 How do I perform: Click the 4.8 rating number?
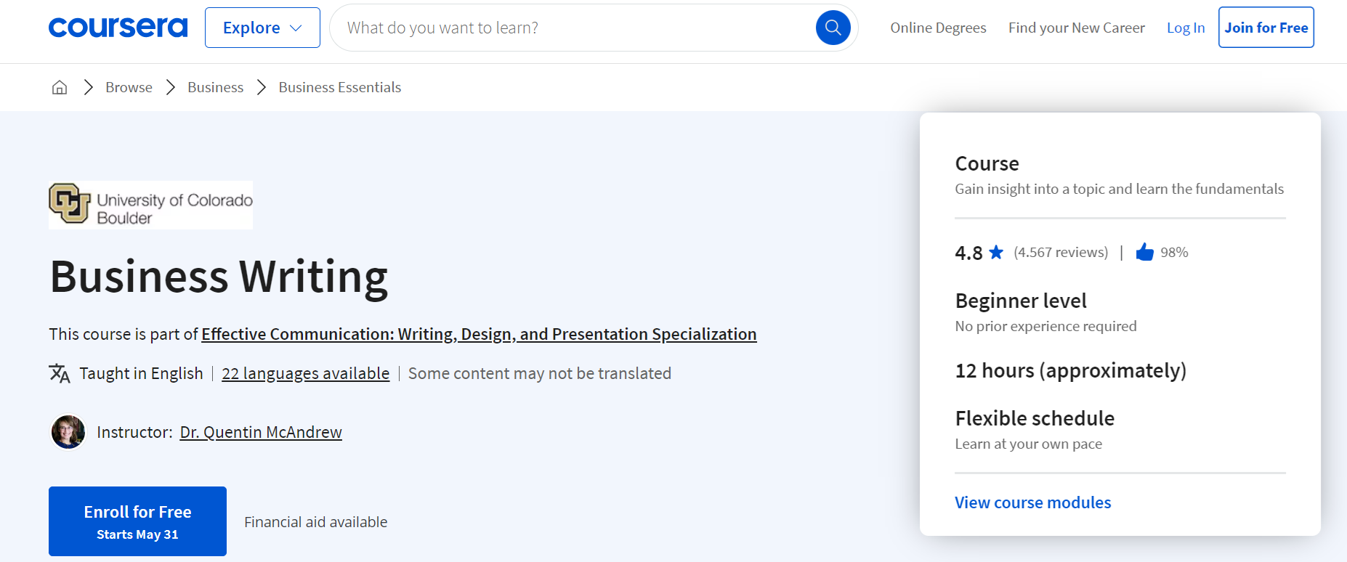(x=968, y=253)
